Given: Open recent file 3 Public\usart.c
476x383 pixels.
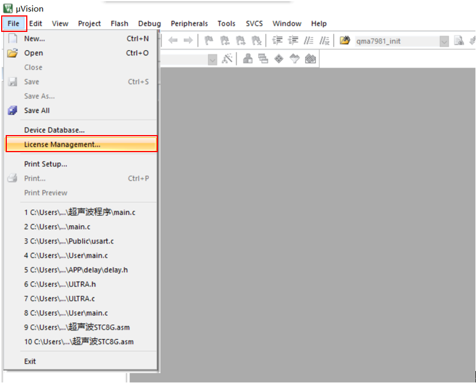Looking at the screenshot, I should coord(81,241).
